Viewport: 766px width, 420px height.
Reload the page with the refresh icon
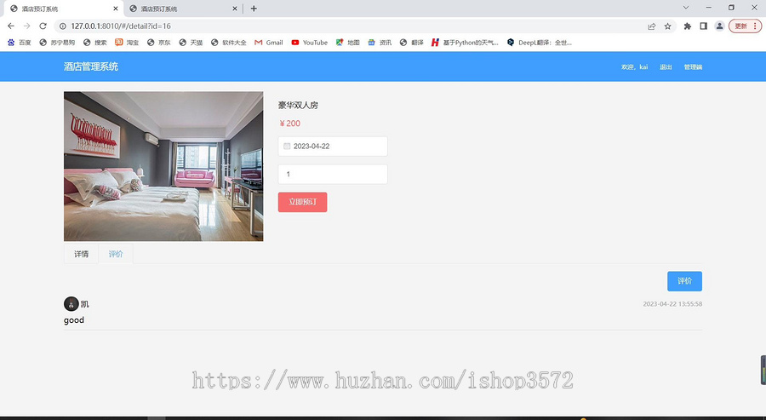click(x=43, y=26)
